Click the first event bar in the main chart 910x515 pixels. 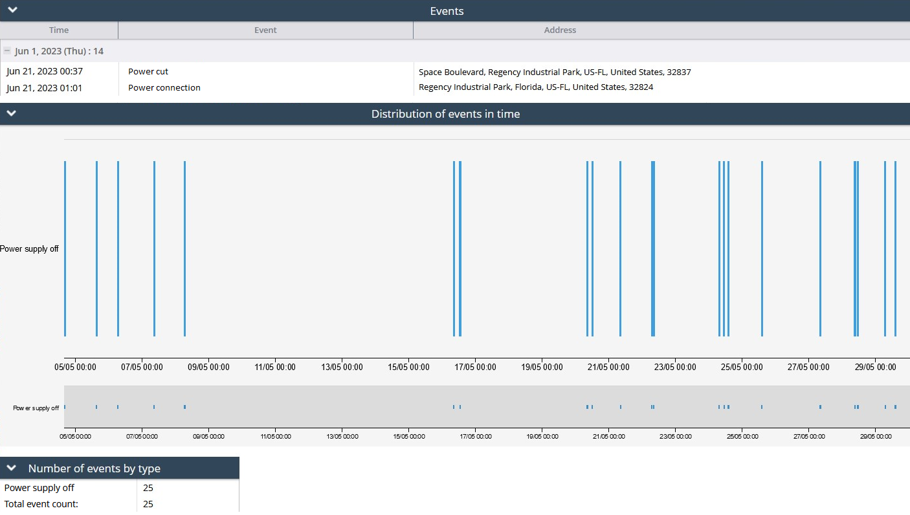coord(65,248)
